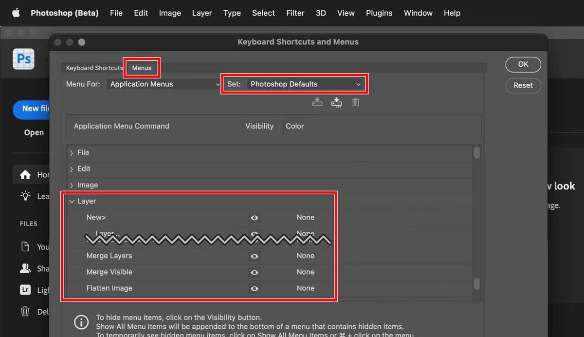Viewport: 584px width, 337px height.
Task: Expand the Image menu group
Action: [72, 185]
